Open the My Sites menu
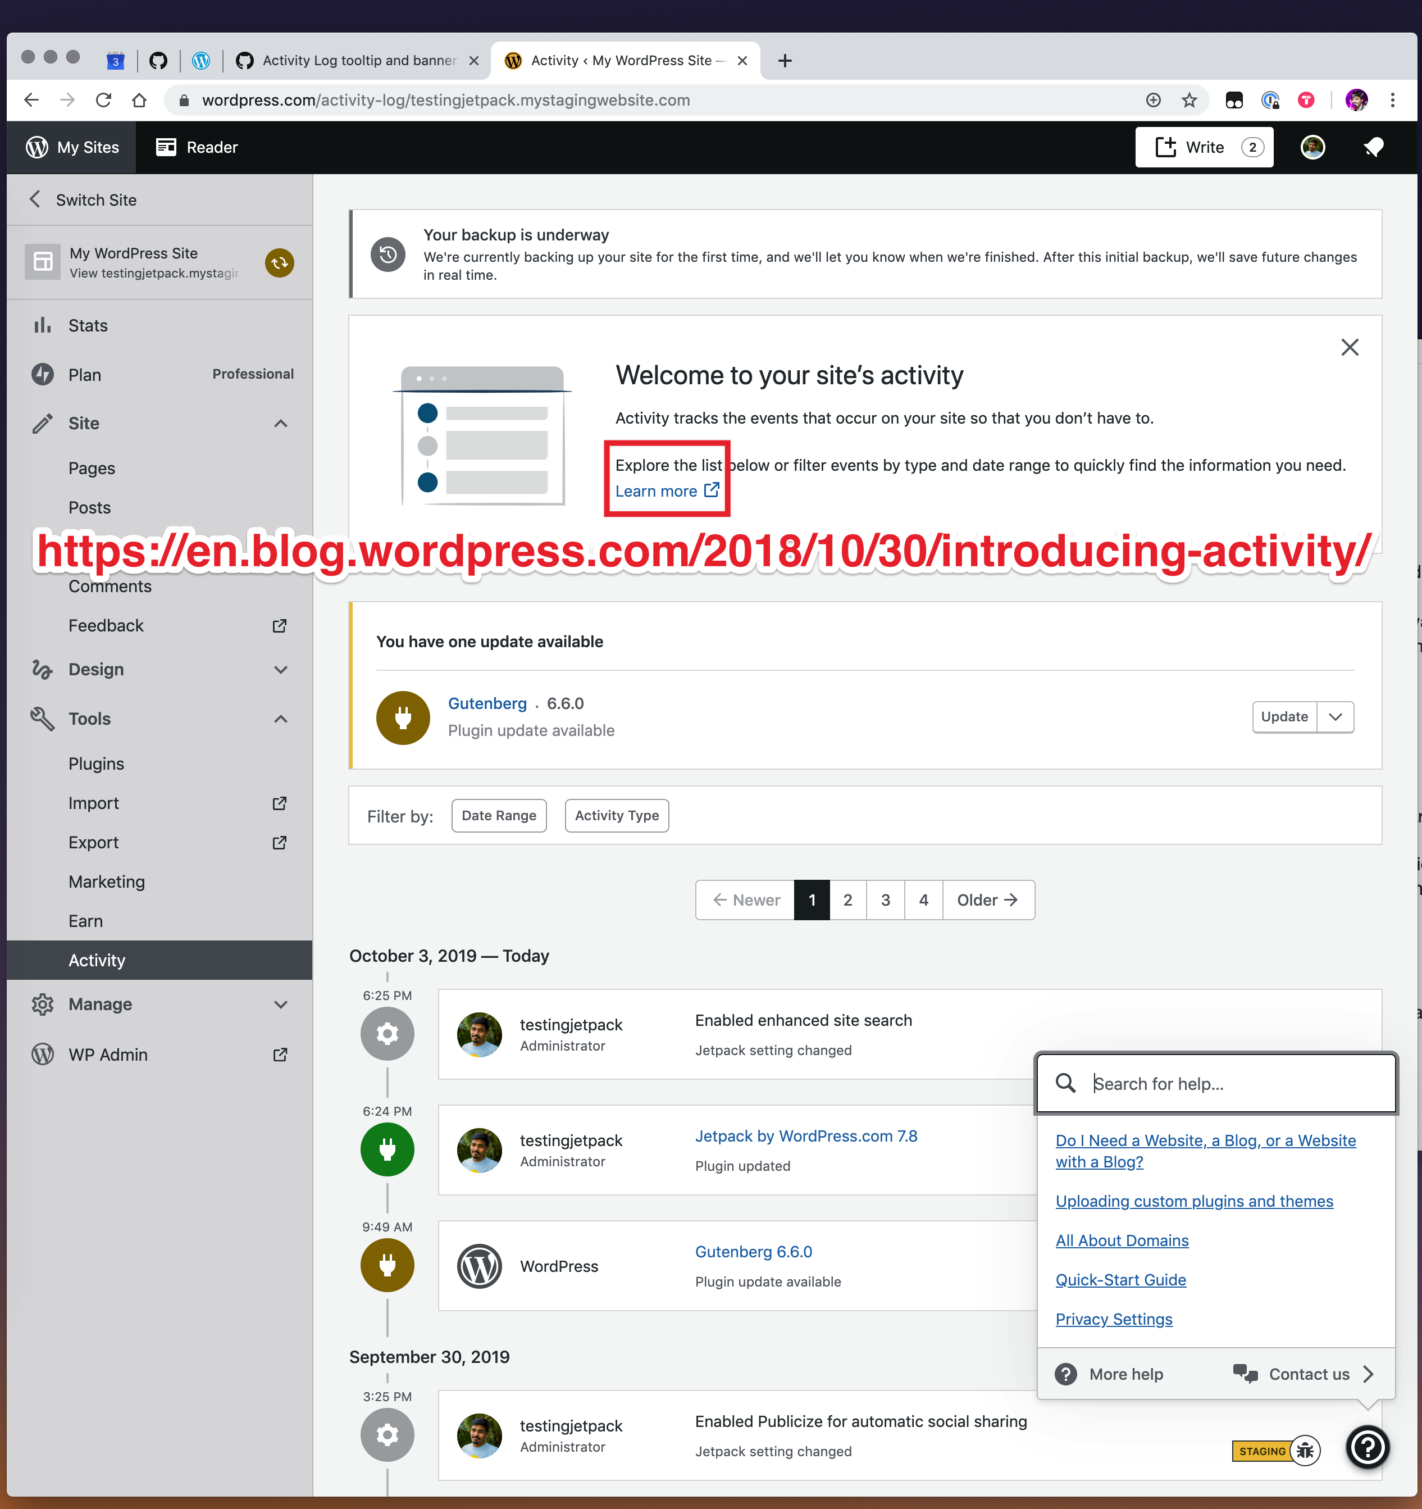This screenshot has height=1509, width=1422. coord(73,147)
